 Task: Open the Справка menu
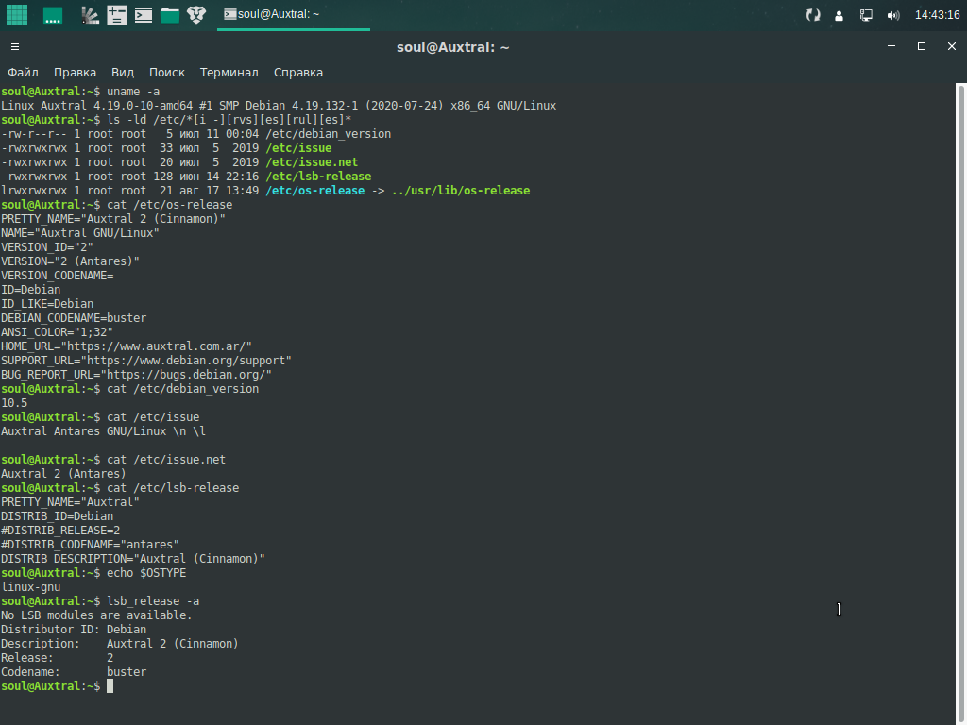coord(297,72)
